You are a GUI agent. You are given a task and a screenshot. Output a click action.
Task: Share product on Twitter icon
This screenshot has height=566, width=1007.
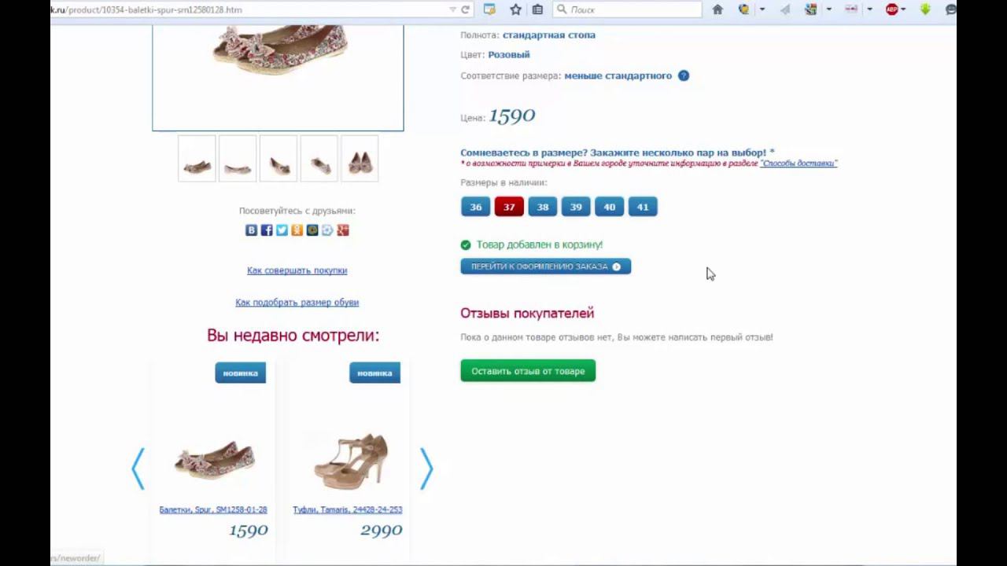pos(282,230)
